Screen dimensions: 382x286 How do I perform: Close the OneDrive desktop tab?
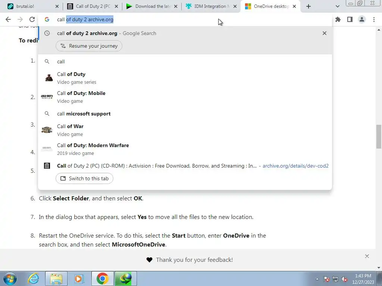click(294, 7)
